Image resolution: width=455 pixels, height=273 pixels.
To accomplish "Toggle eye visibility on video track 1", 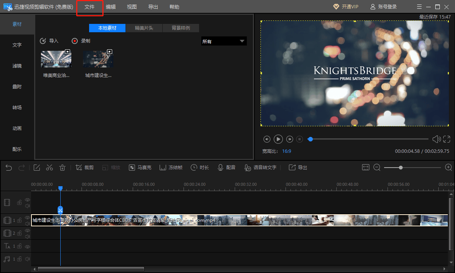I will coord(27,218).
